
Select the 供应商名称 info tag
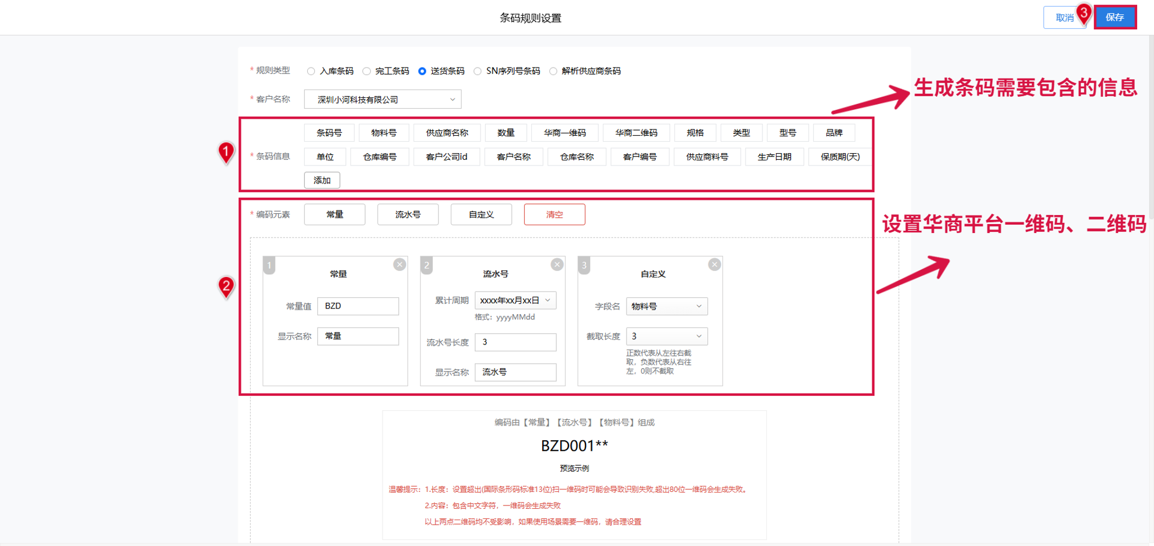447,133
